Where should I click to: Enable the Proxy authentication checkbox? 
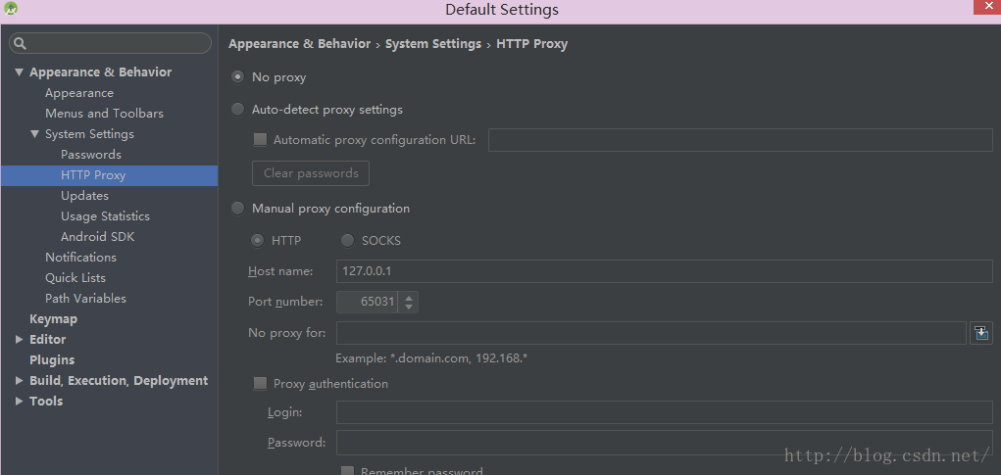260,384
